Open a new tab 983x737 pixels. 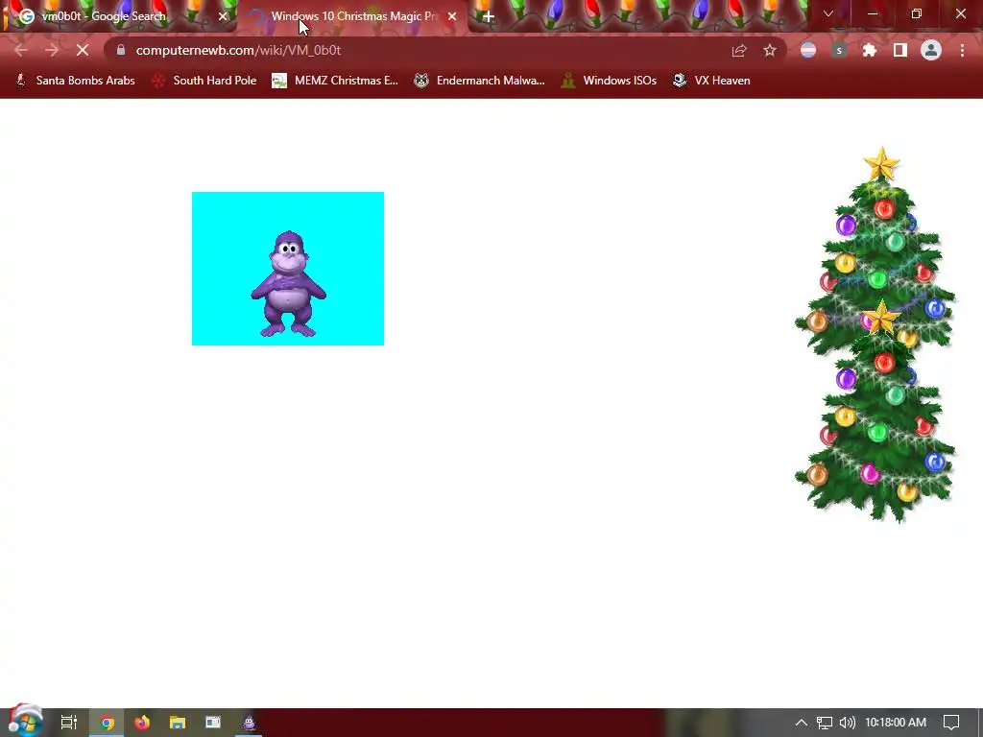(489, 17)
